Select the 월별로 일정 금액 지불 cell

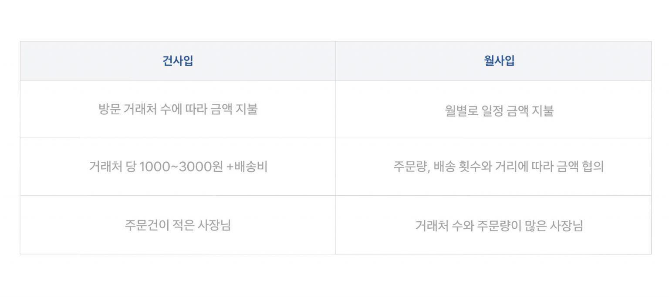pos(499,111)
